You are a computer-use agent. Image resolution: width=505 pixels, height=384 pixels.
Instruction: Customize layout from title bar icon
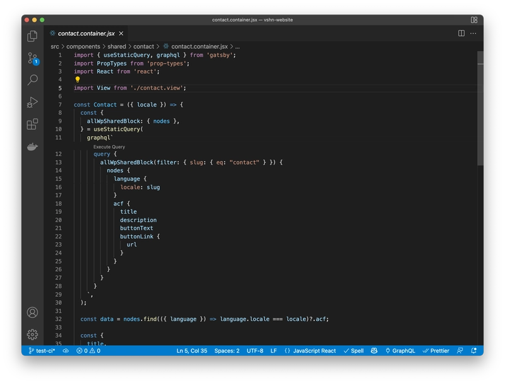(x=474, y=20)
